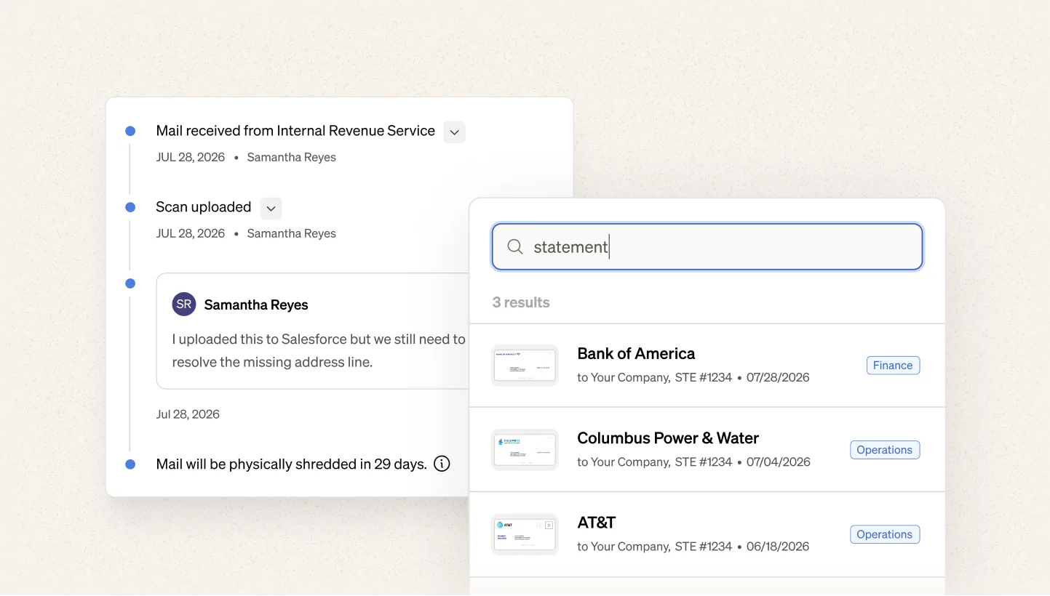Select the Finance tag on Bank of America

coord(893,366)
